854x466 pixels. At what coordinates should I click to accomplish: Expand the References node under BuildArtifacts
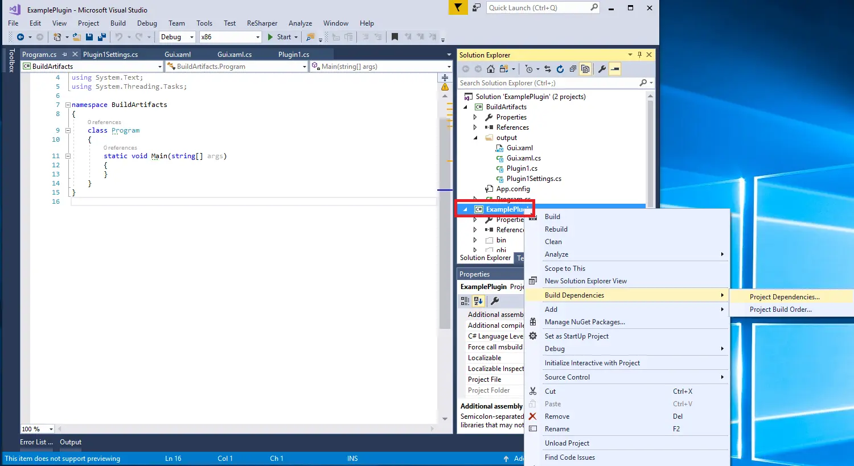(x=475, y=127)
